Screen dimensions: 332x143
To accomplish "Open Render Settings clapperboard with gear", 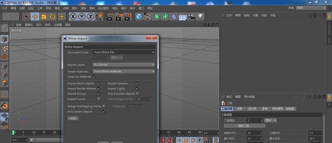I will [x=128, y=16].
